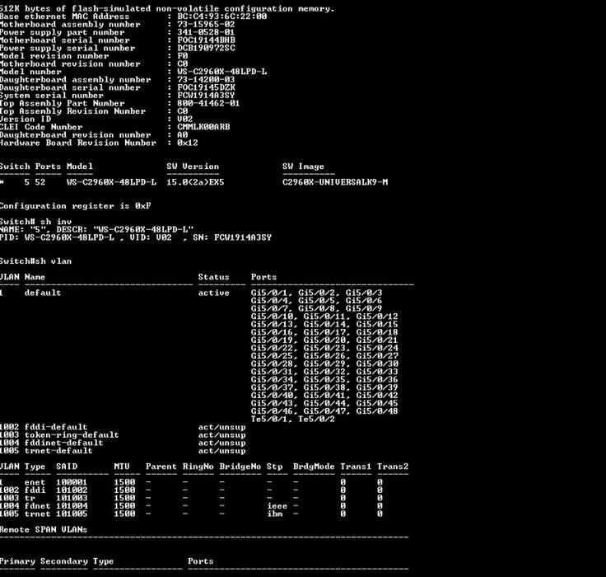Select the 'active' status of VLAN 1
This screenshot has height=577, width=606.
214,293
